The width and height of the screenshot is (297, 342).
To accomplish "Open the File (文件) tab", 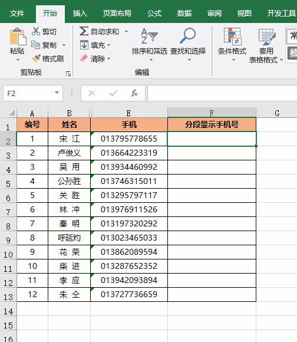I will (x=17, y=14).
